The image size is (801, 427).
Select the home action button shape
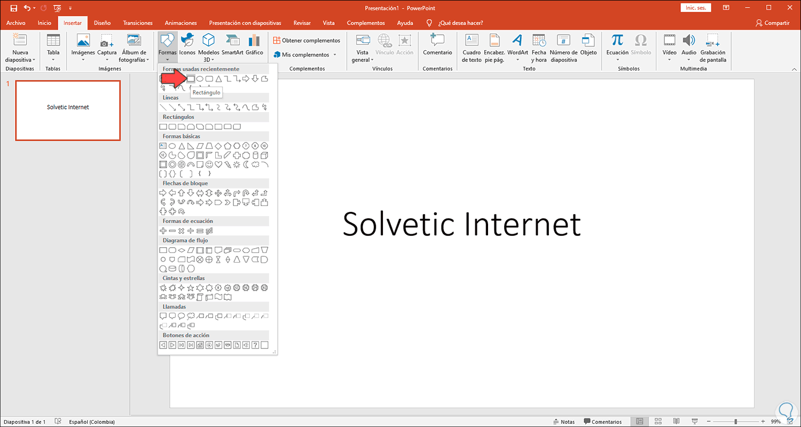point(200,345)
